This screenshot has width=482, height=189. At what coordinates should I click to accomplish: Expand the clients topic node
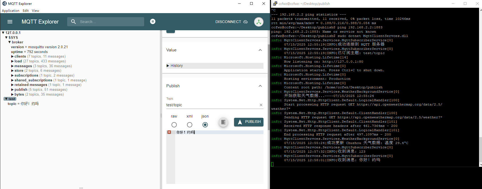pos(12,56)
